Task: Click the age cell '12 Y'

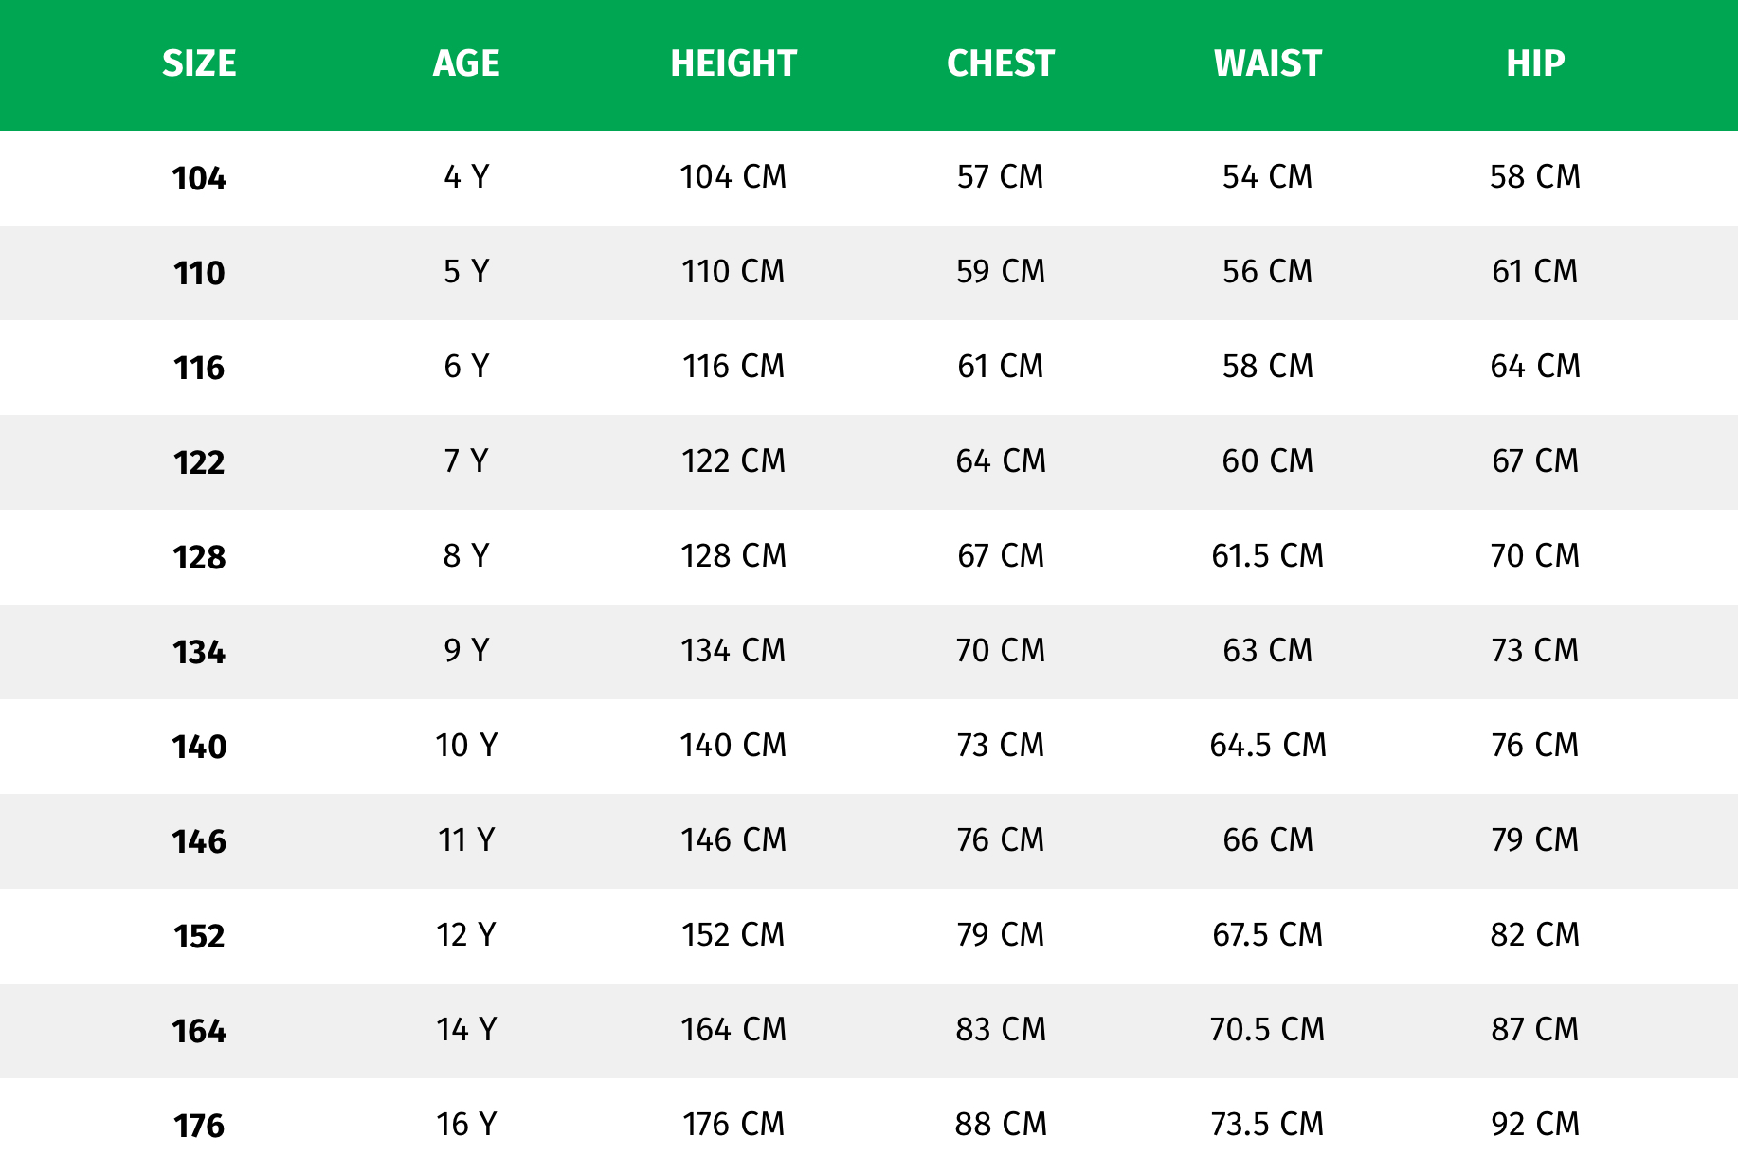Action: tap(466, 934)
